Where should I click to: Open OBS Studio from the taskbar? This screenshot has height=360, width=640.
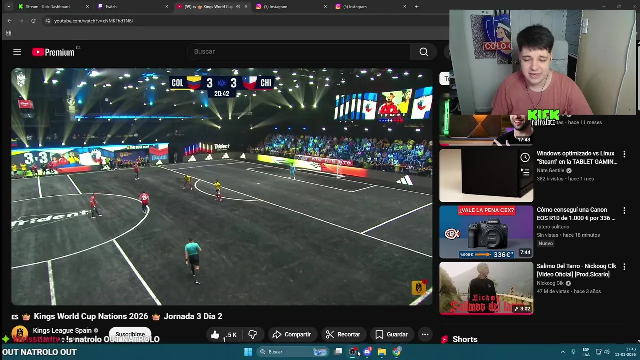tap(353, 352)
